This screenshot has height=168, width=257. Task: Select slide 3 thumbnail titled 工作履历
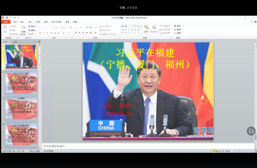(21, 108)
